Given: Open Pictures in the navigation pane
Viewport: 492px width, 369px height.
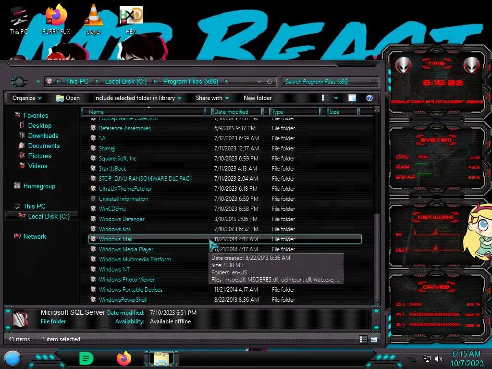Looking at the screenshot, I should tap(39, 156).
